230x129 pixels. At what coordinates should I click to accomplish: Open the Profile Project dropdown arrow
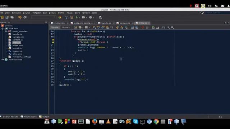93,18
